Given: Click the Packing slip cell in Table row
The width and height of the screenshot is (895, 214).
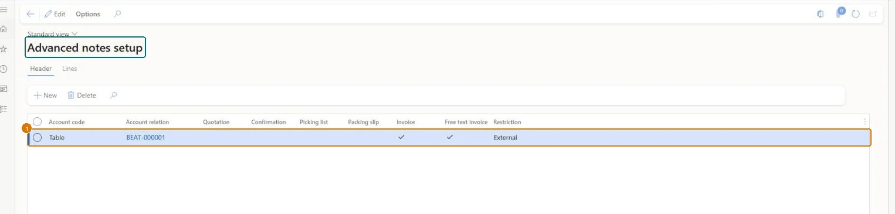Looking at the screenshot, I should (371, 138).
